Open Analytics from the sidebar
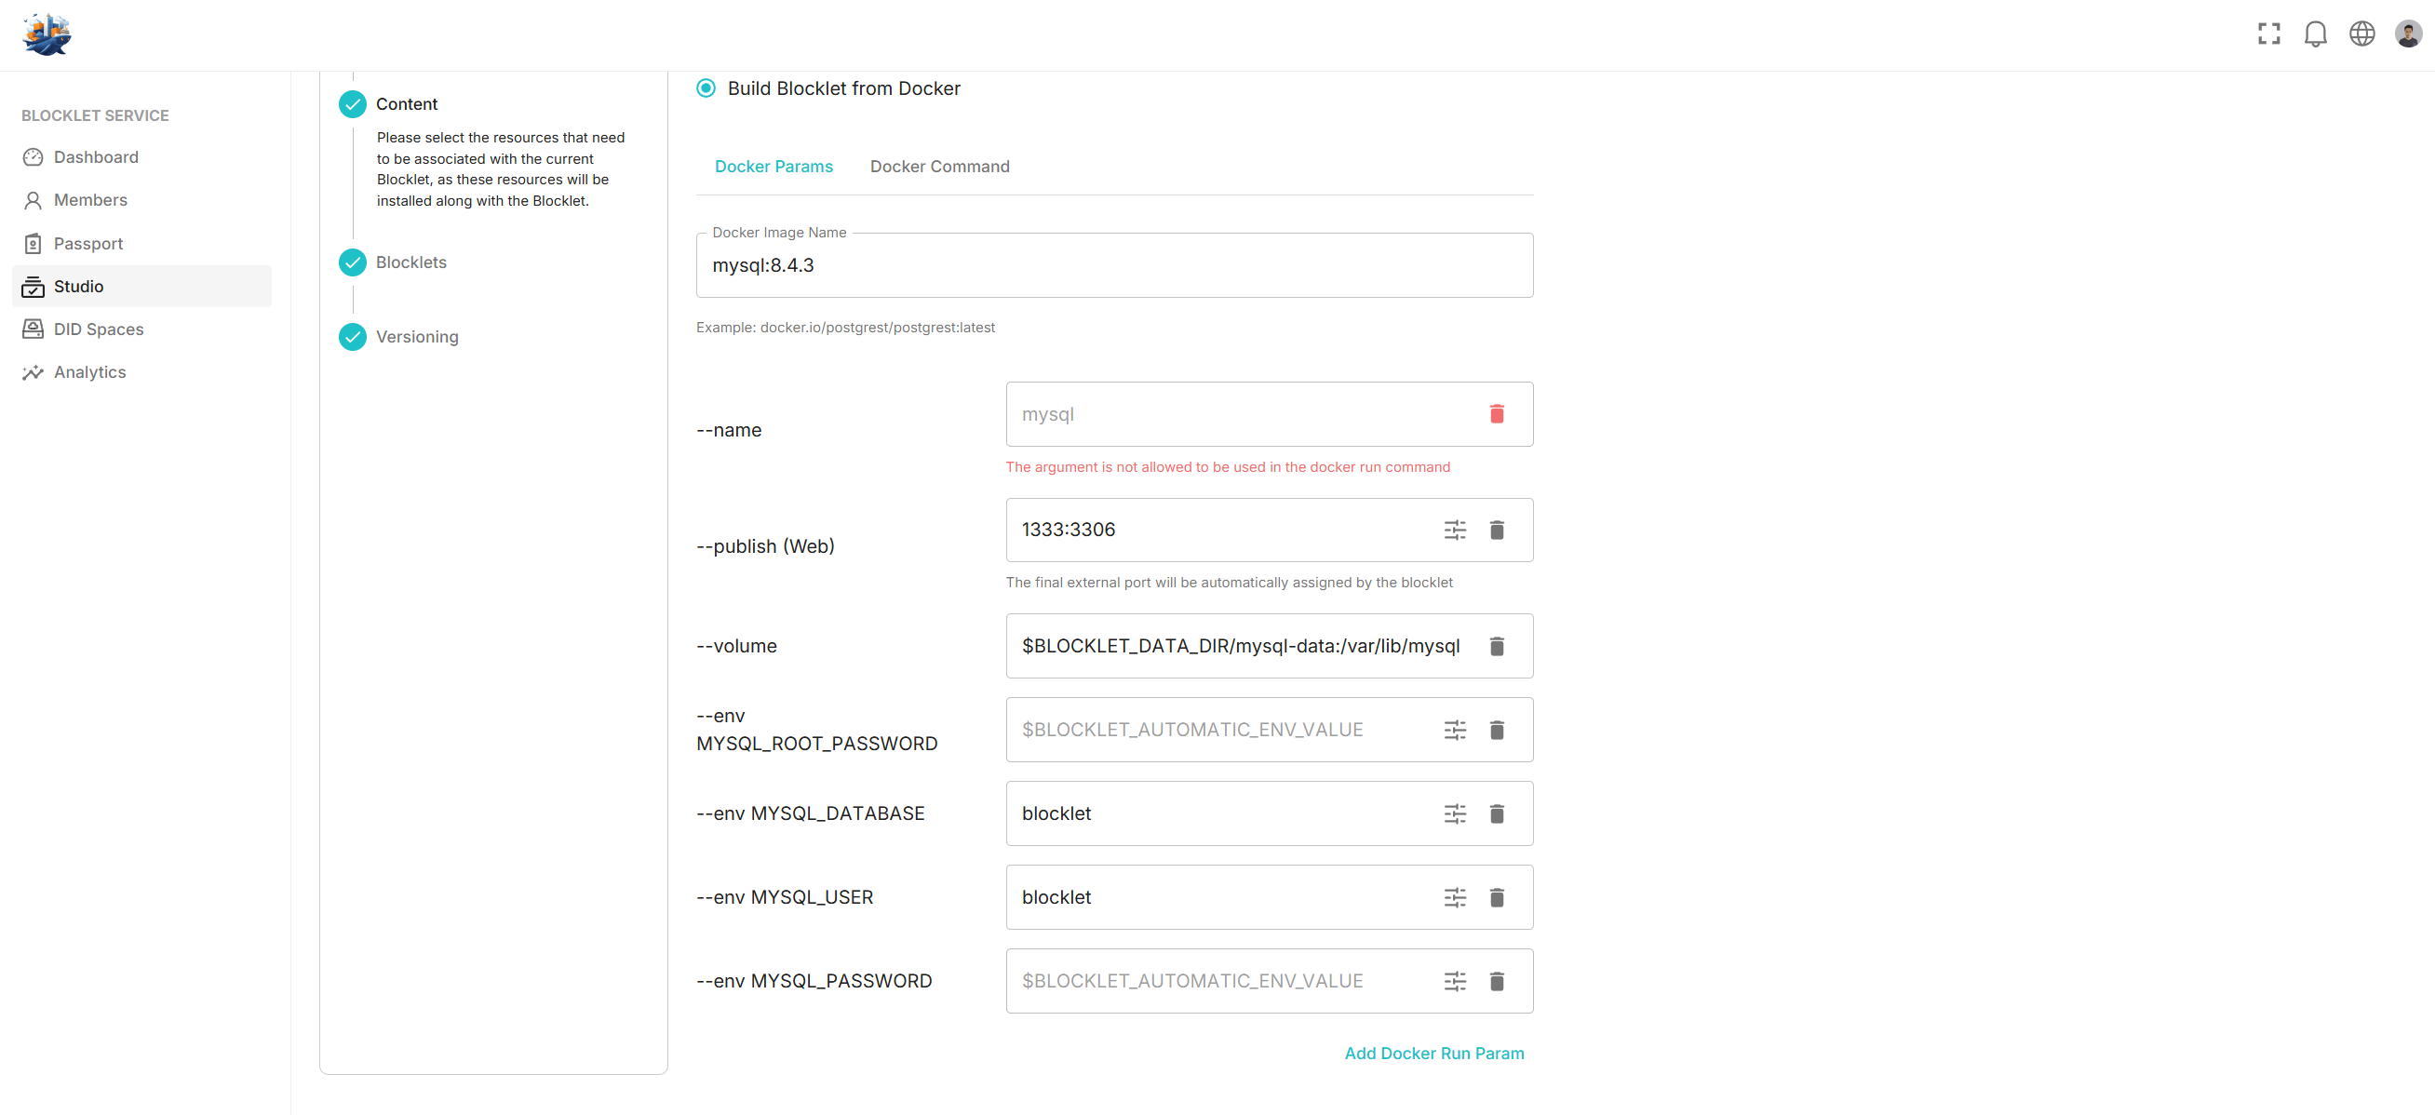Screen dimensions: 2435x1115 click(88, 372)
